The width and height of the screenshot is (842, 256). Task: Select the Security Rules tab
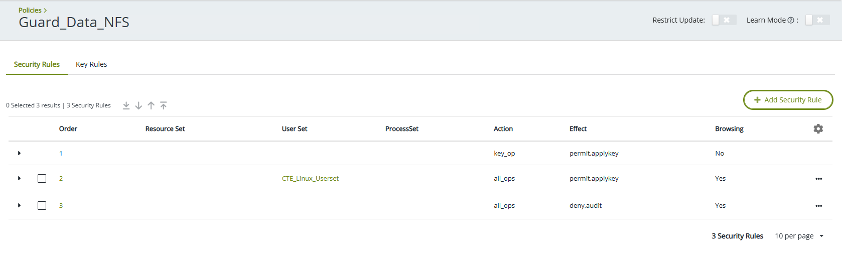click(x=37, y=64)
